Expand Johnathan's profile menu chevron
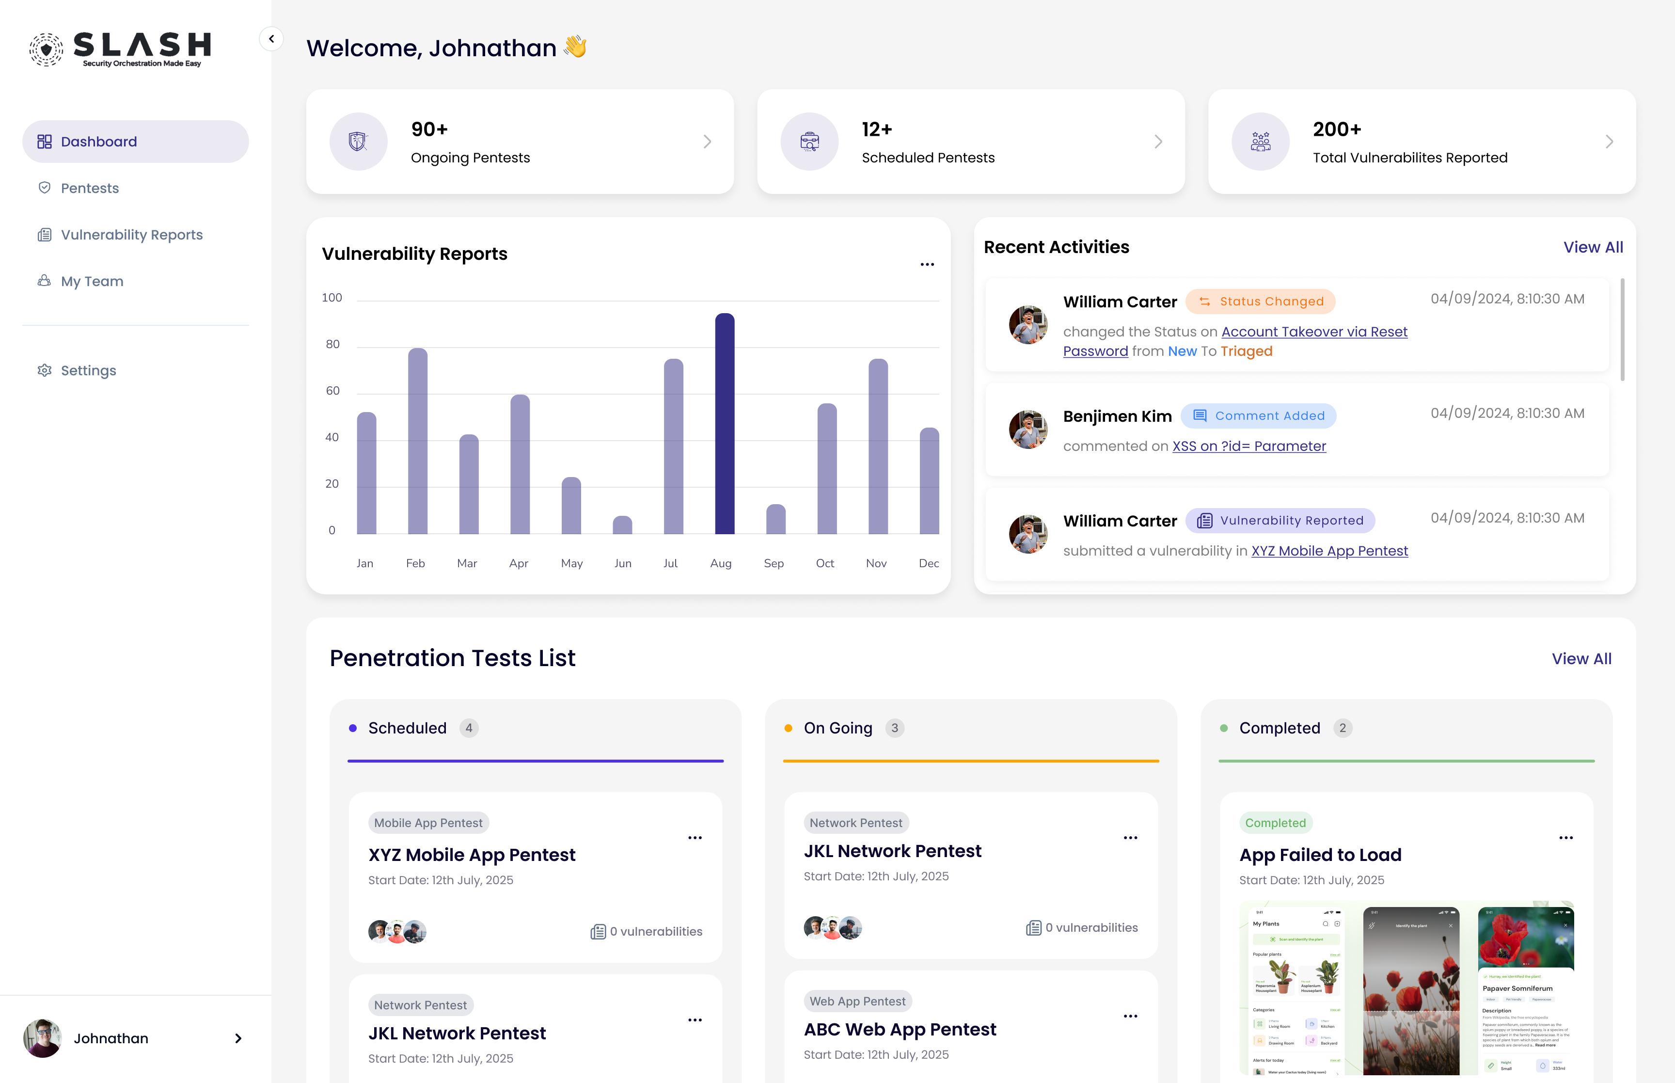The height and width of the screenshot is (1083, 1675). click(x=238, y=1038)
